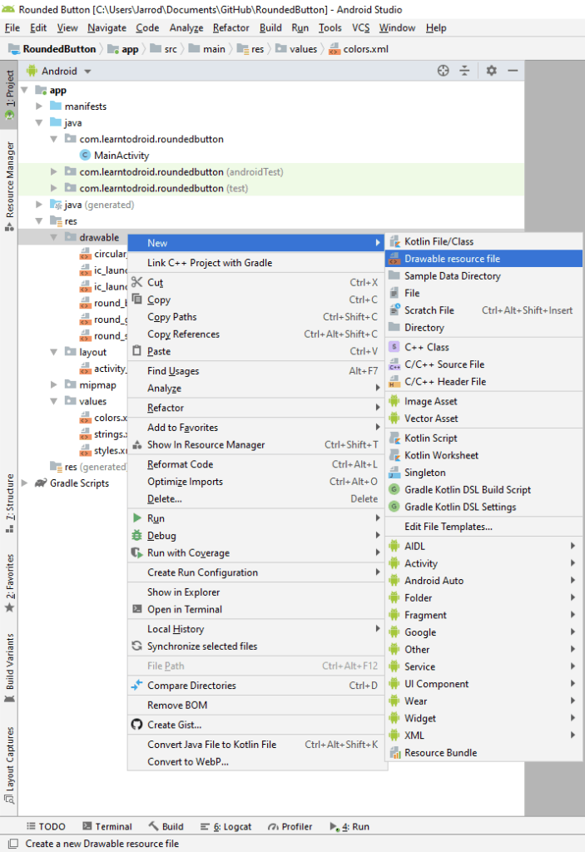Click the collapse all icon in Project panel
Viewport: 585px width, 852px height.
465,71
